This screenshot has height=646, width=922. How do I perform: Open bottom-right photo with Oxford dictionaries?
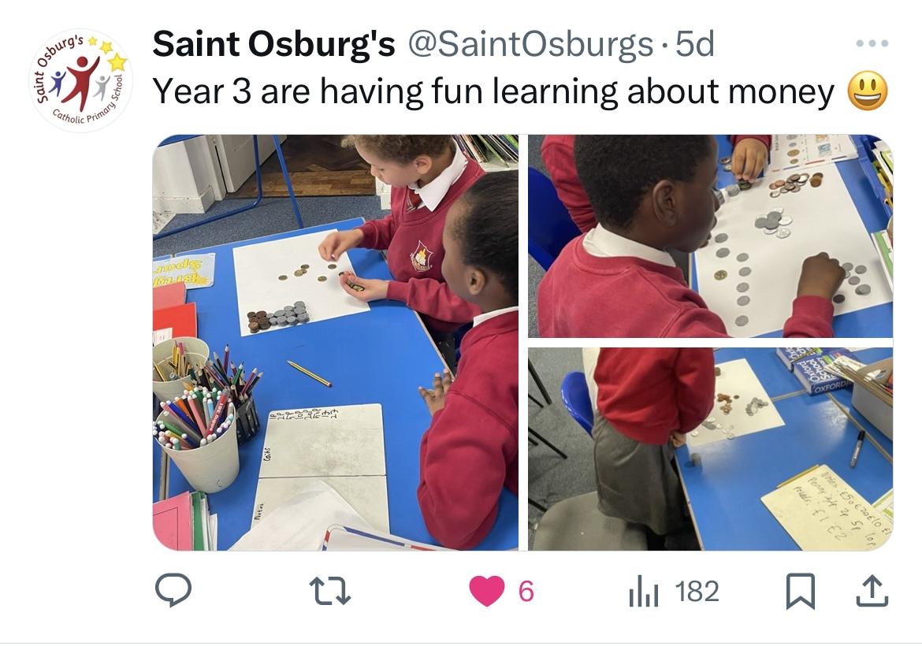coord(710,449)
